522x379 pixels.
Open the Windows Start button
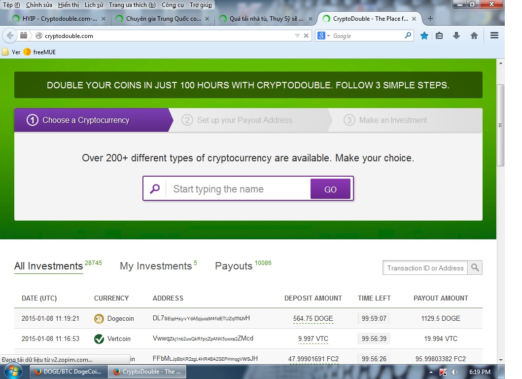click(x=13, y=371)
